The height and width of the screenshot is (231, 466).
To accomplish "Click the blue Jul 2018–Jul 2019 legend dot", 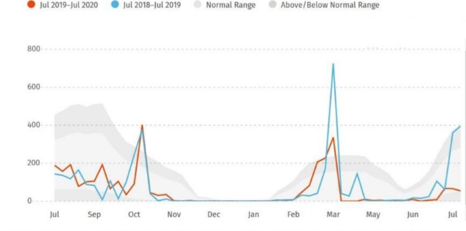I will point(115,5).
